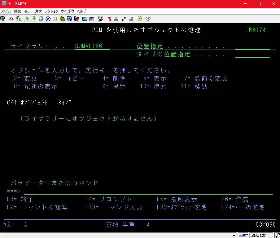
Task: Click the 9= 保管 option text
Action: [114, 86]
